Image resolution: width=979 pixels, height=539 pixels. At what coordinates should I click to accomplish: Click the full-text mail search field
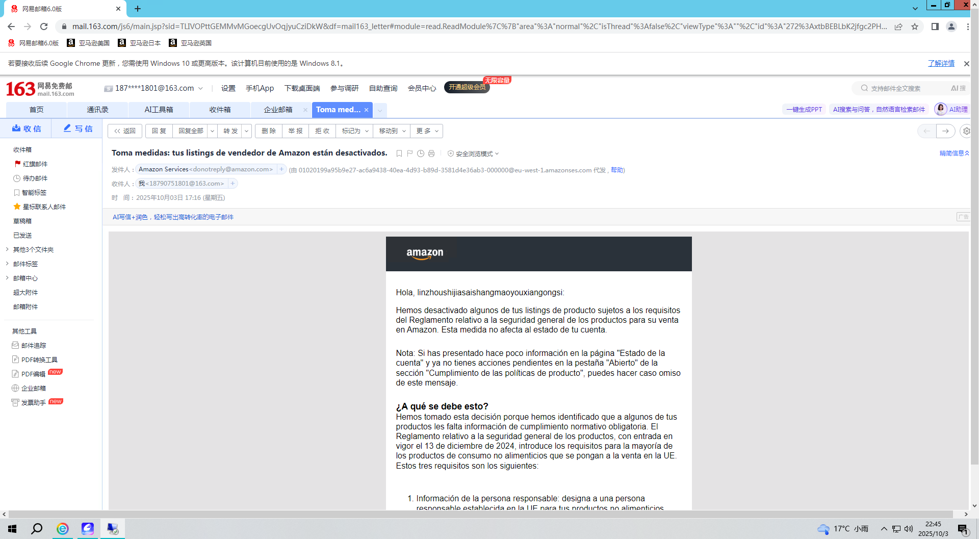(x=903, y=88)
